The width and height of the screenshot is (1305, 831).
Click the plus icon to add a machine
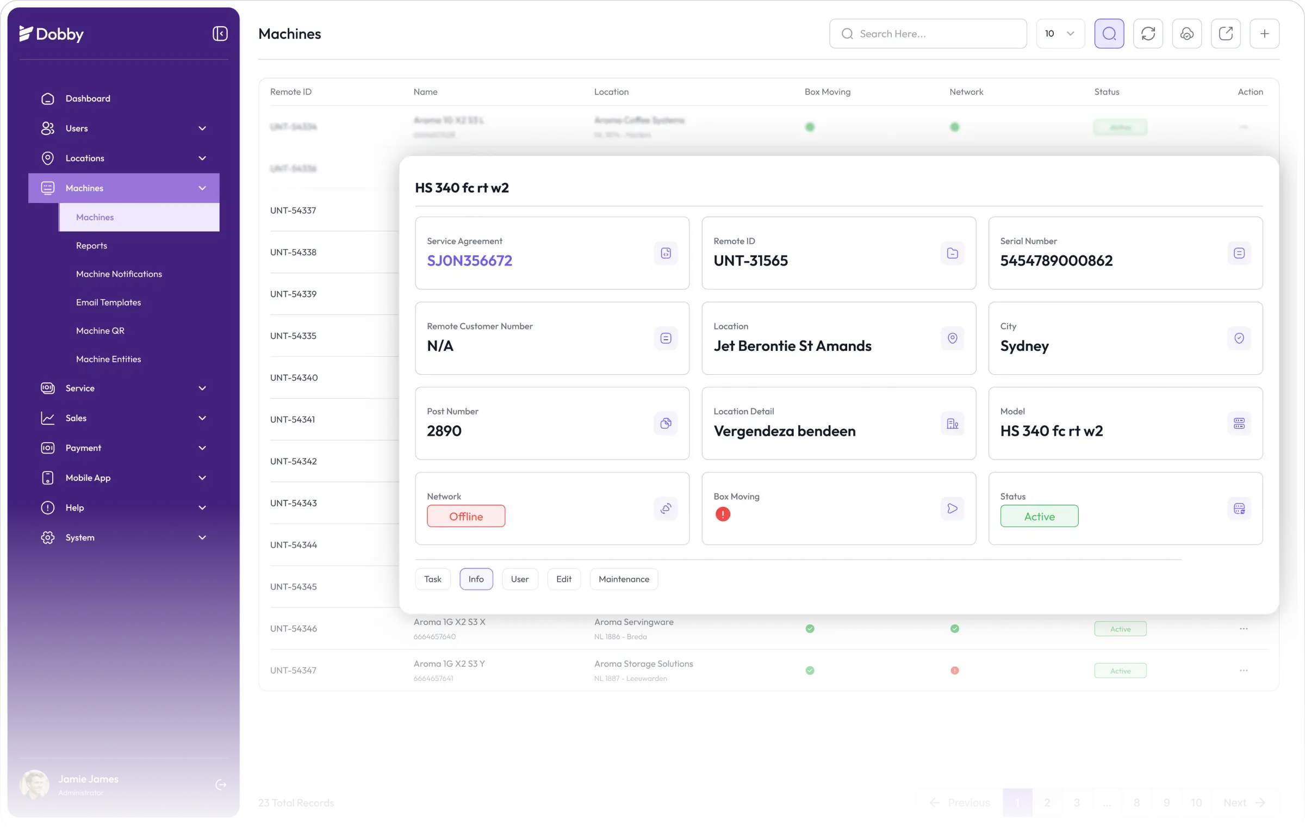click(x=1264, y=34)
